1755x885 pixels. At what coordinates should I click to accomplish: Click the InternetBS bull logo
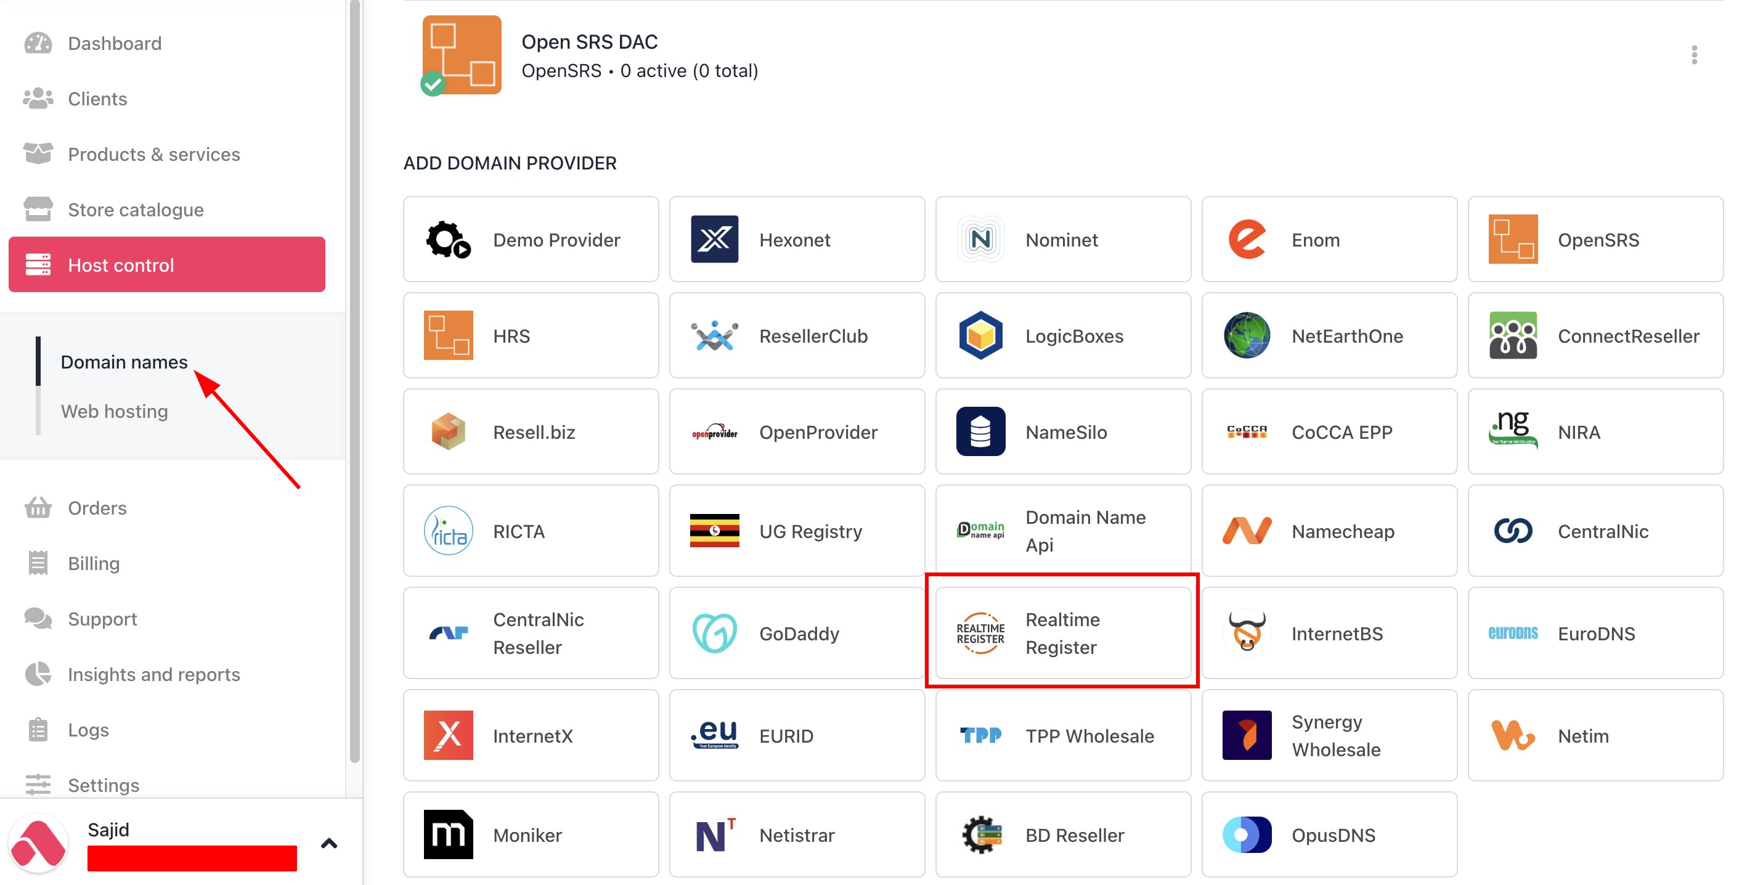click(x=1247, y=633)
